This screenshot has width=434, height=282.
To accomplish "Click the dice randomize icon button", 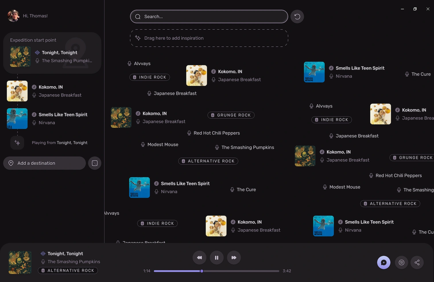I will click(x=95, y=163).
